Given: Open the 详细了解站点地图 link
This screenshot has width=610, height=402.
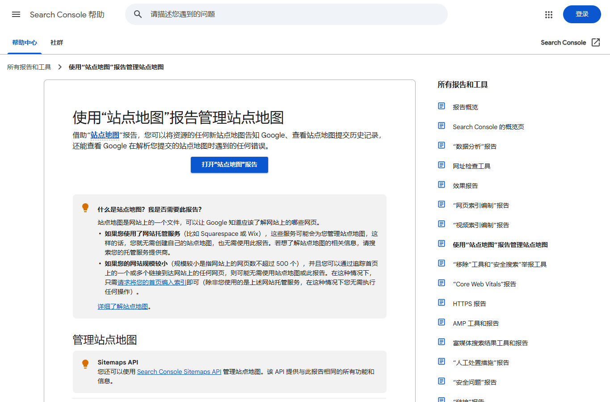Looking at the screenshot, I should [x=123, y=306].
